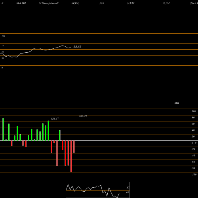This screenshot has width=198, height=198.
Task: Click the header text ') CURI'
Action: [131, 3]
